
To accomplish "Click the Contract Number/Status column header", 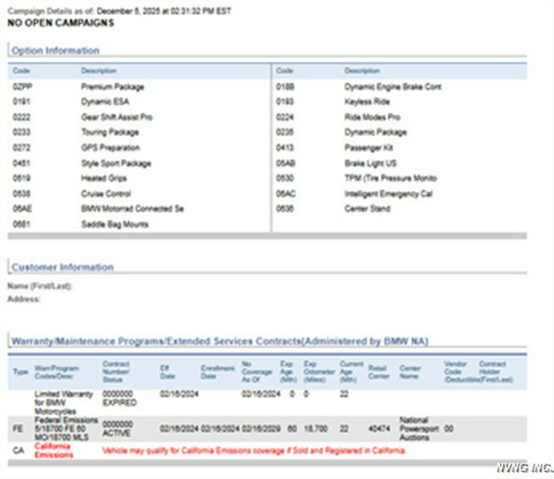I will (x=116, y=371).
